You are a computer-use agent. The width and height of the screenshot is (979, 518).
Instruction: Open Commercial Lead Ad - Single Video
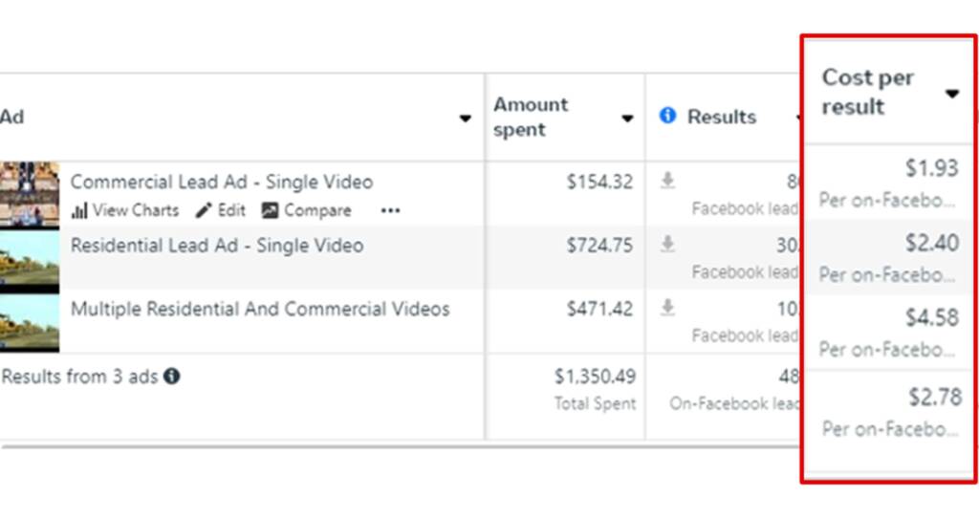(222, 182)
